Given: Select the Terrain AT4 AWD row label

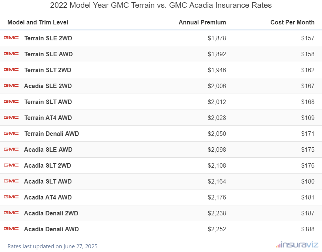Looking at the screenshot, I should coord(48,118).
